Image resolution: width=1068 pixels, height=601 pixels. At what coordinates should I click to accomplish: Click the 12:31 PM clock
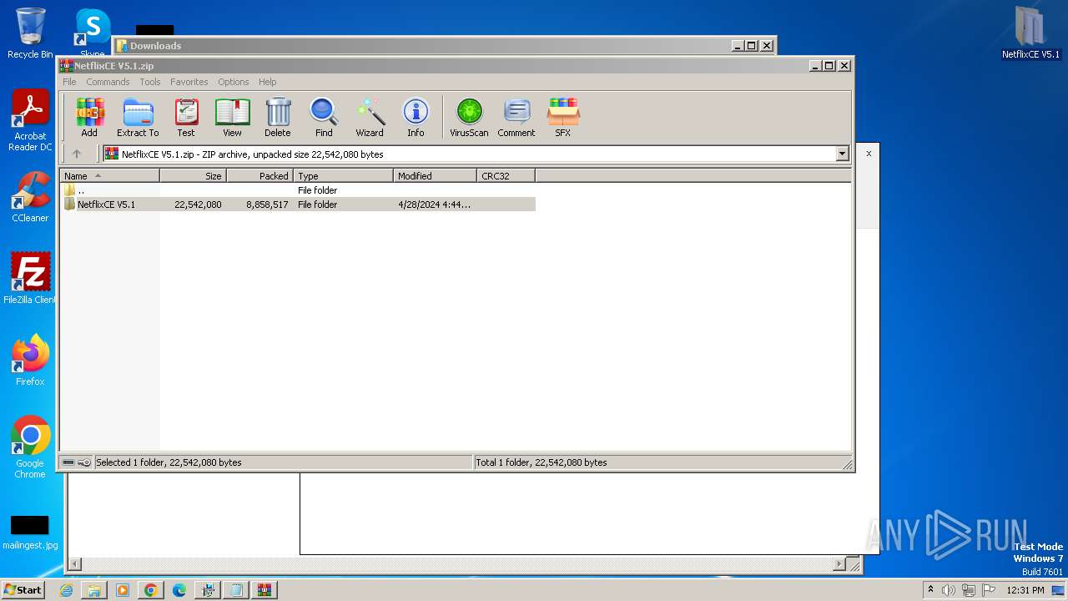(1025, 590)
